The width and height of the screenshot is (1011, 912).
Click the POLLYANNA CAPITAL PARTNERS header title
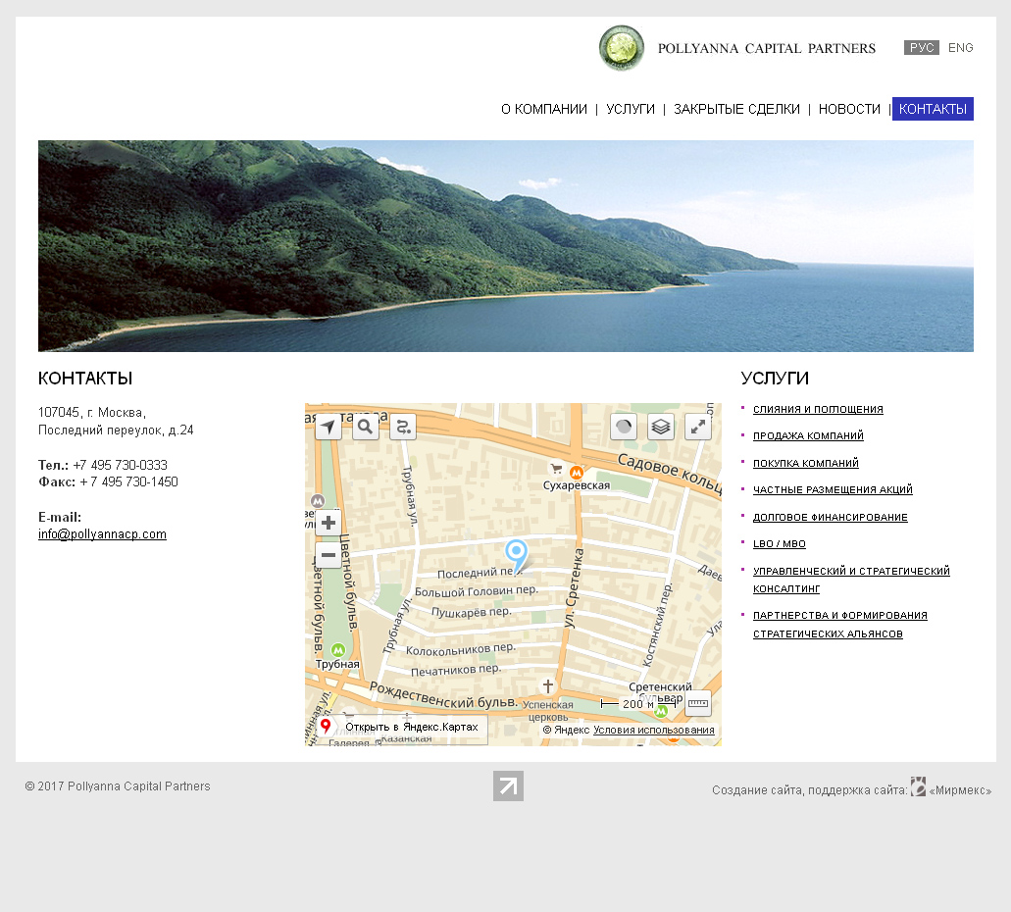(767, 48)
